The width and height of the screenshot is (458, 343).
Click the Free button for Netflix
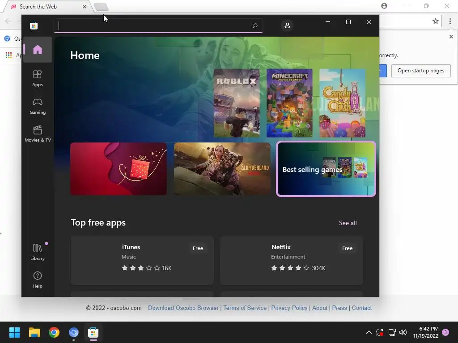(x=347, y=248)
